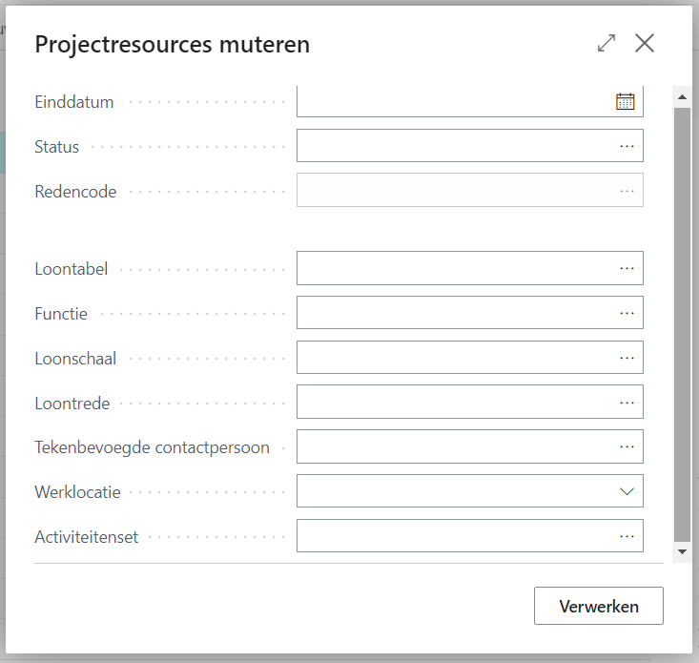
Task: Open Loontabel lookup ellipsis
Action: coord(627,268)
